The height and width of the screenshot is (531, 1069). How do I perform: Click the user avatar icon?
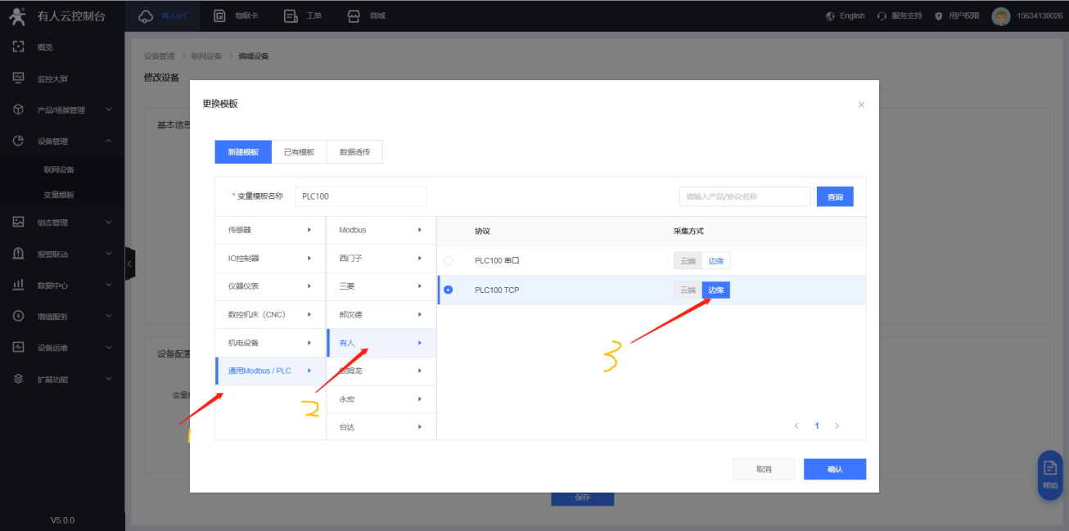pos(1000,16)
